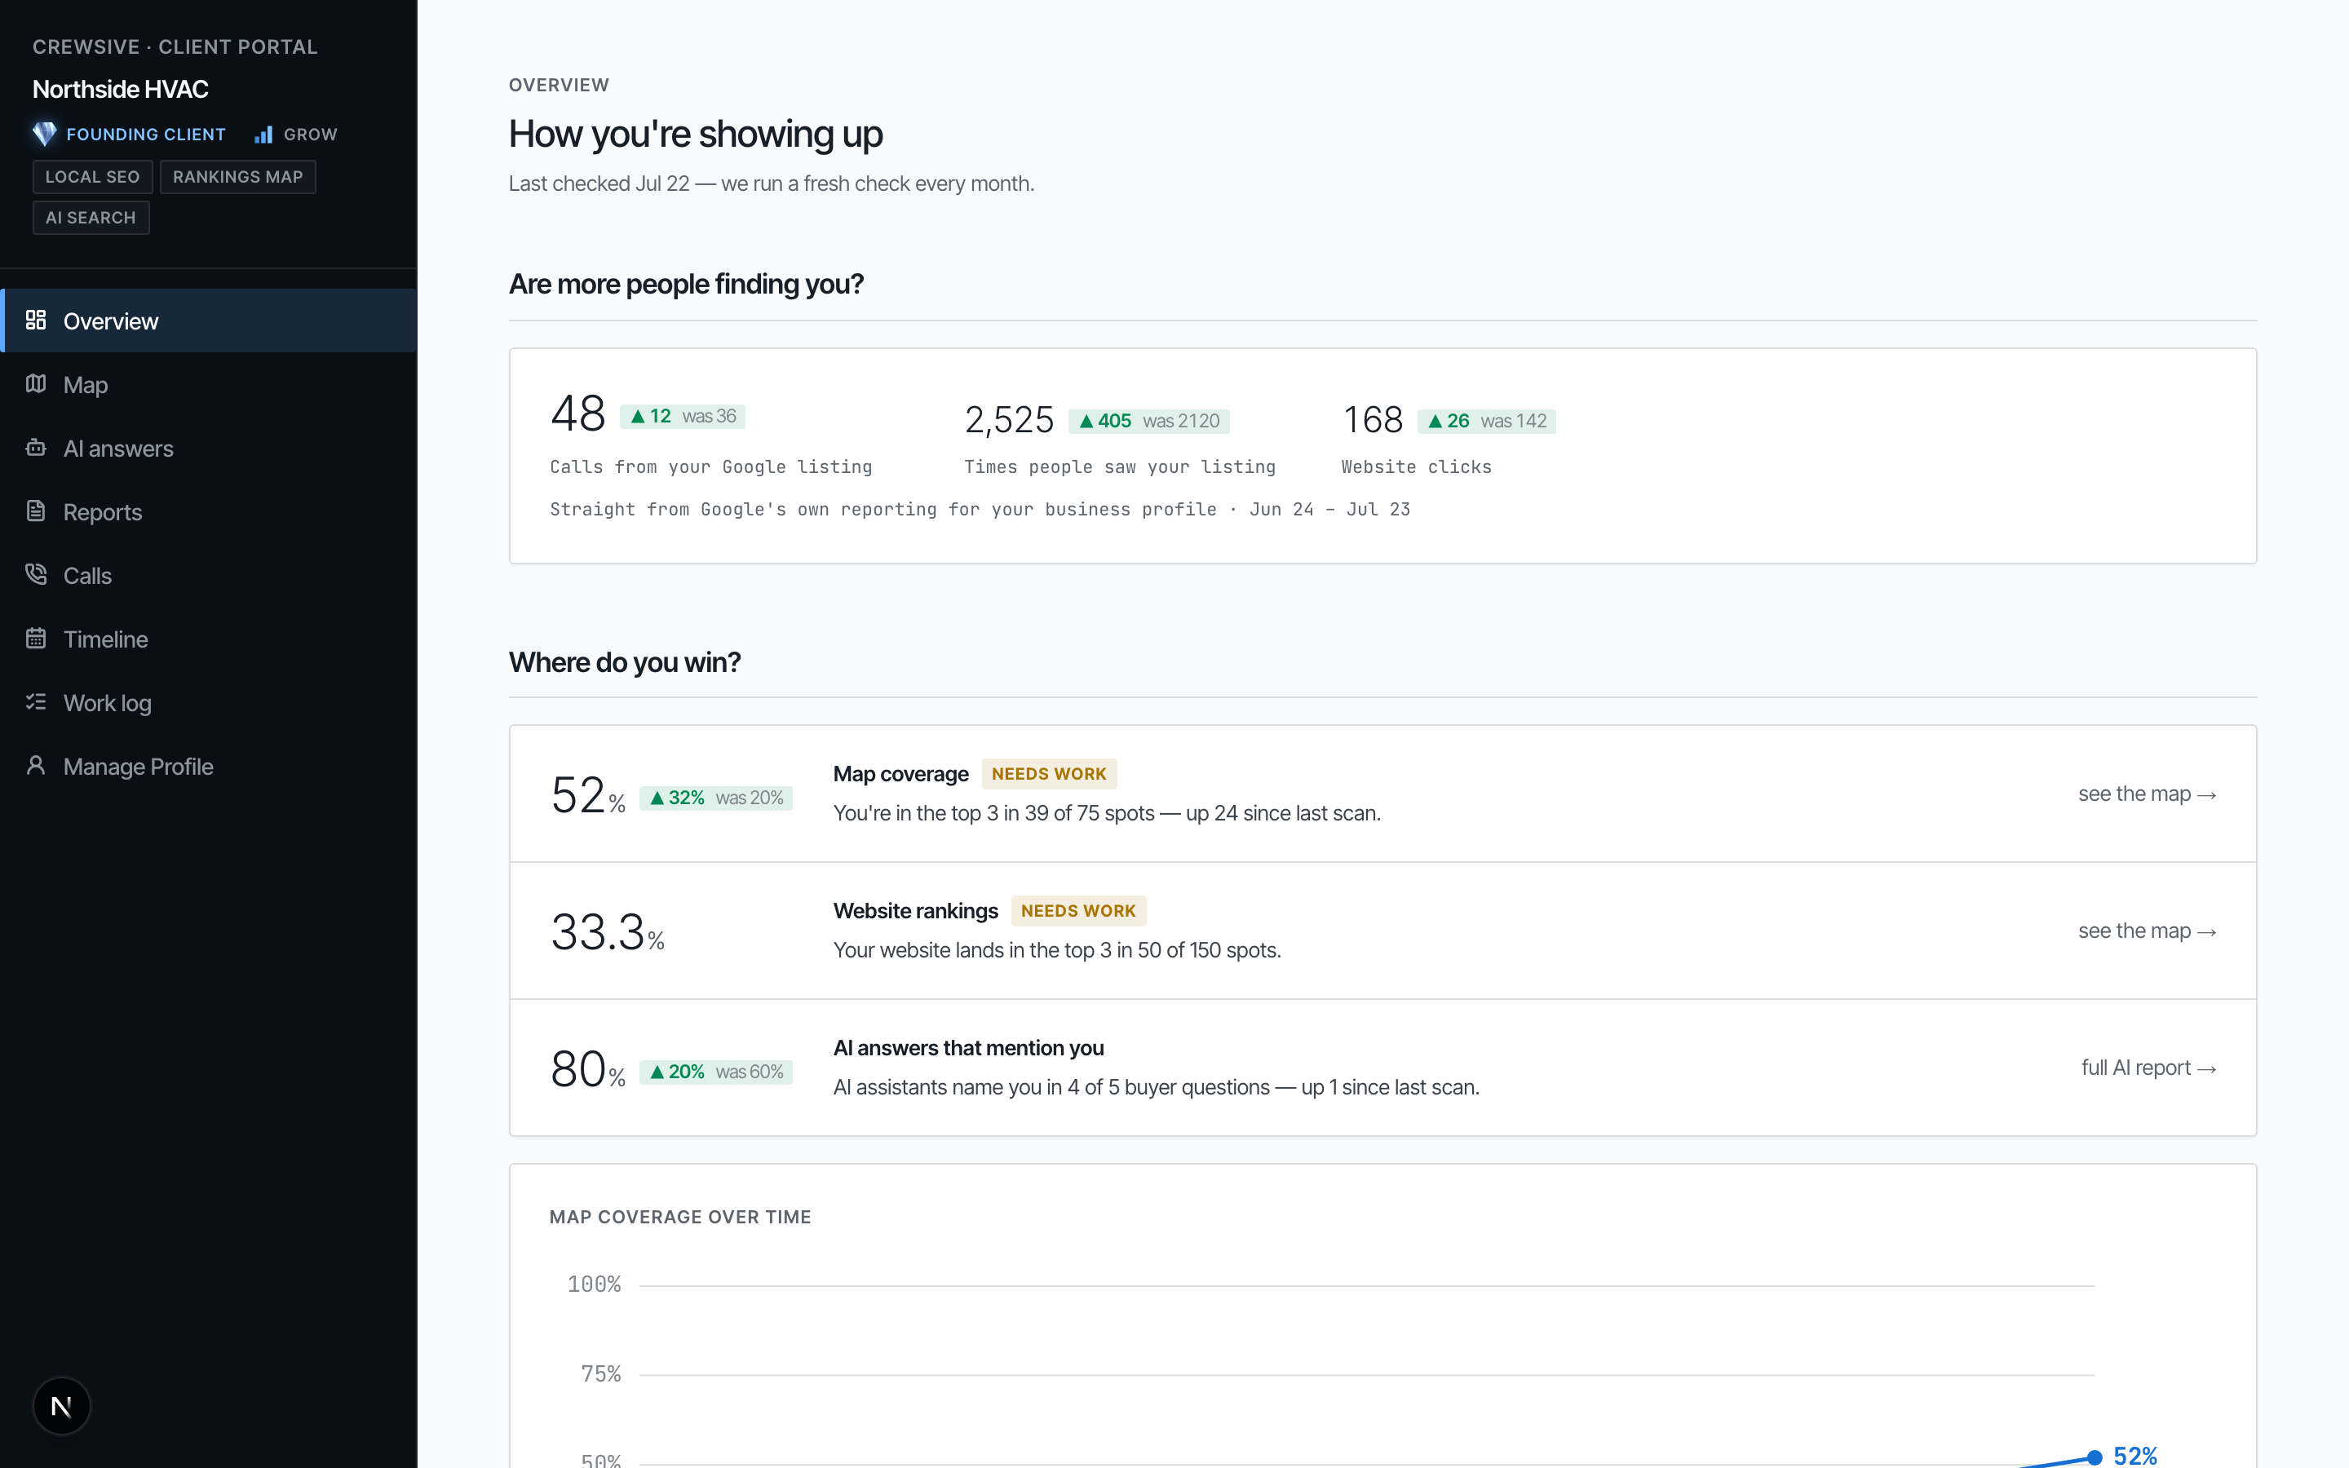Click the 100% axis label on chart
Viewport: 2349px width, 1468px height.
(x=594, y=1284)
